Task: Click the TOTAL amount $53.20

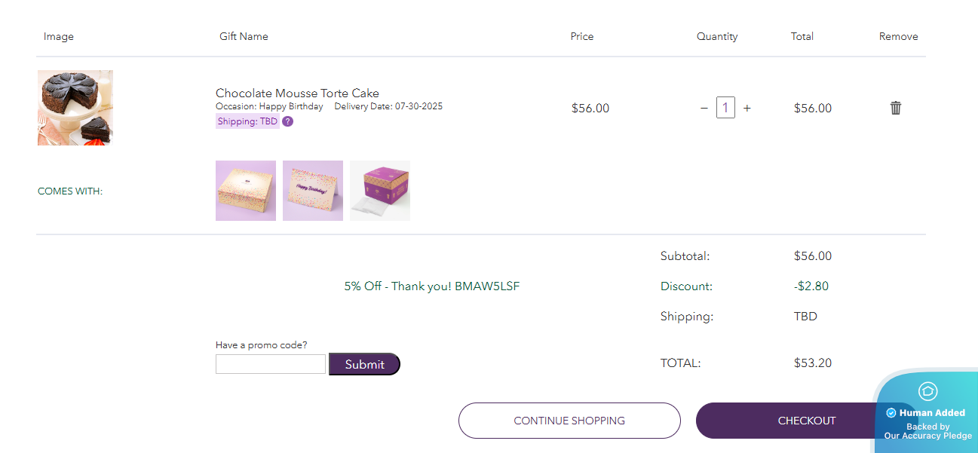Action: click(813, 363)
